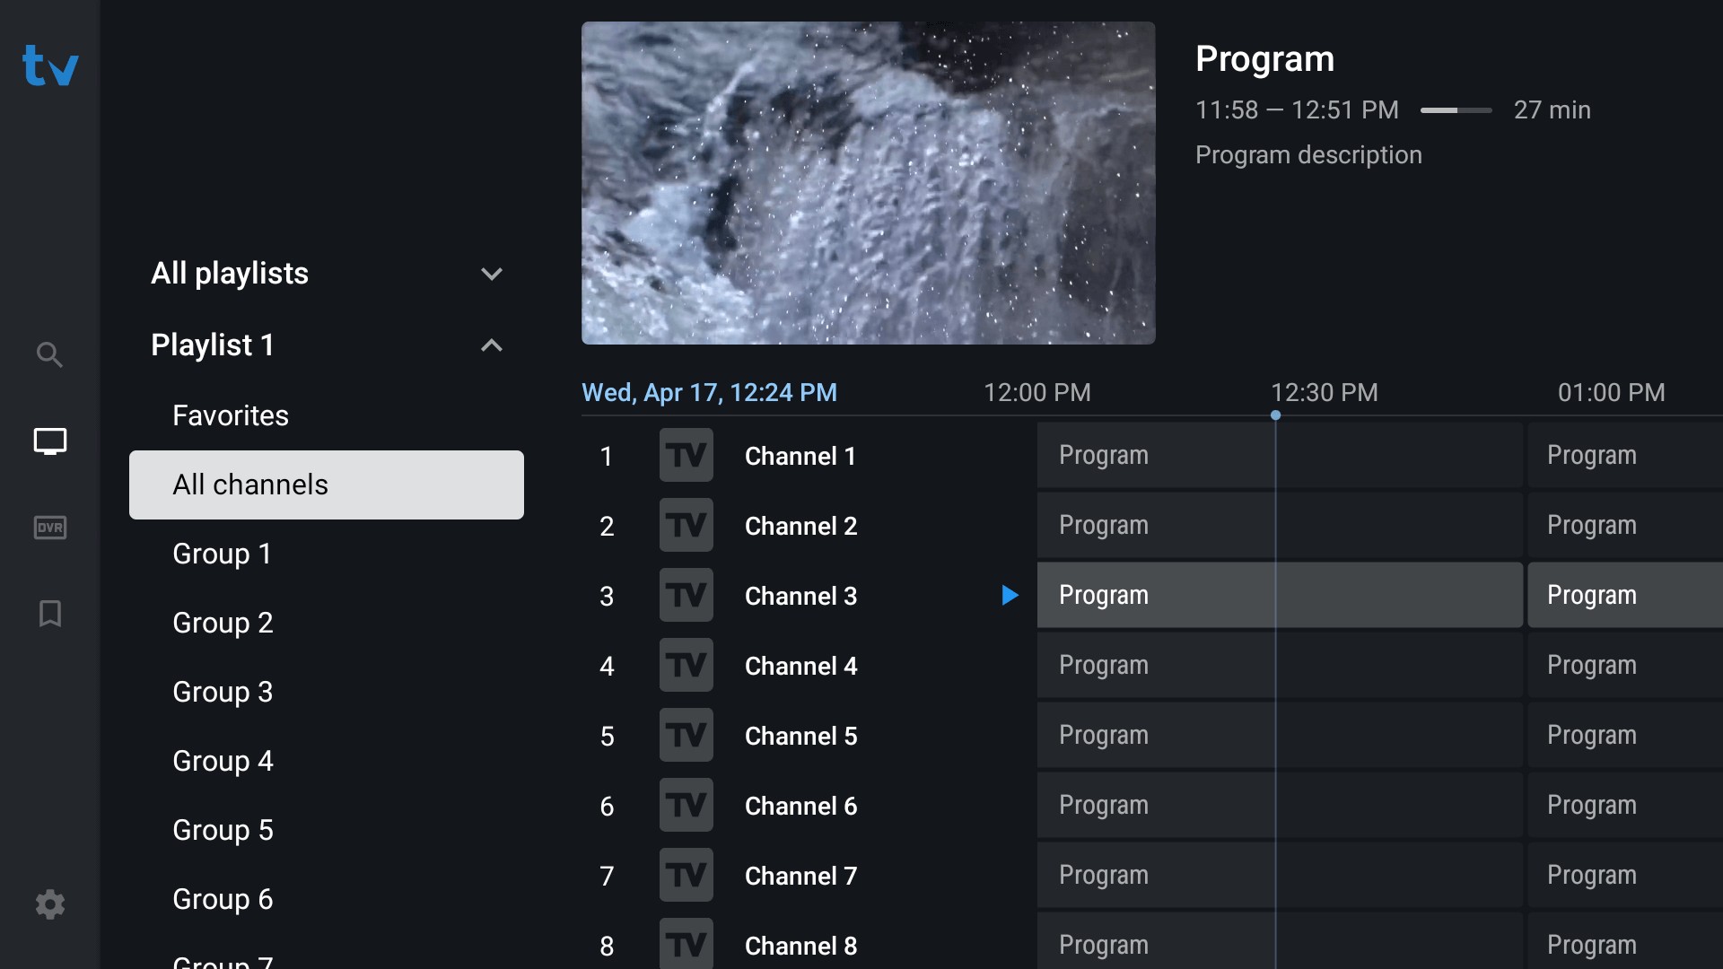Select the Favorites menu item
Image resolution: width=1723 pixels, height=969 pixels.
tap(231, 415)
